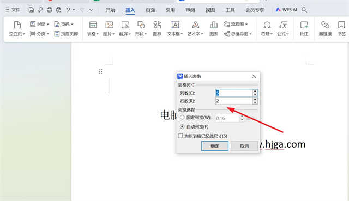Image resolution: width=349 pixels, height=201 pixels.
Task: Close the 插入表格 dialog
Action: click(254, 76)
